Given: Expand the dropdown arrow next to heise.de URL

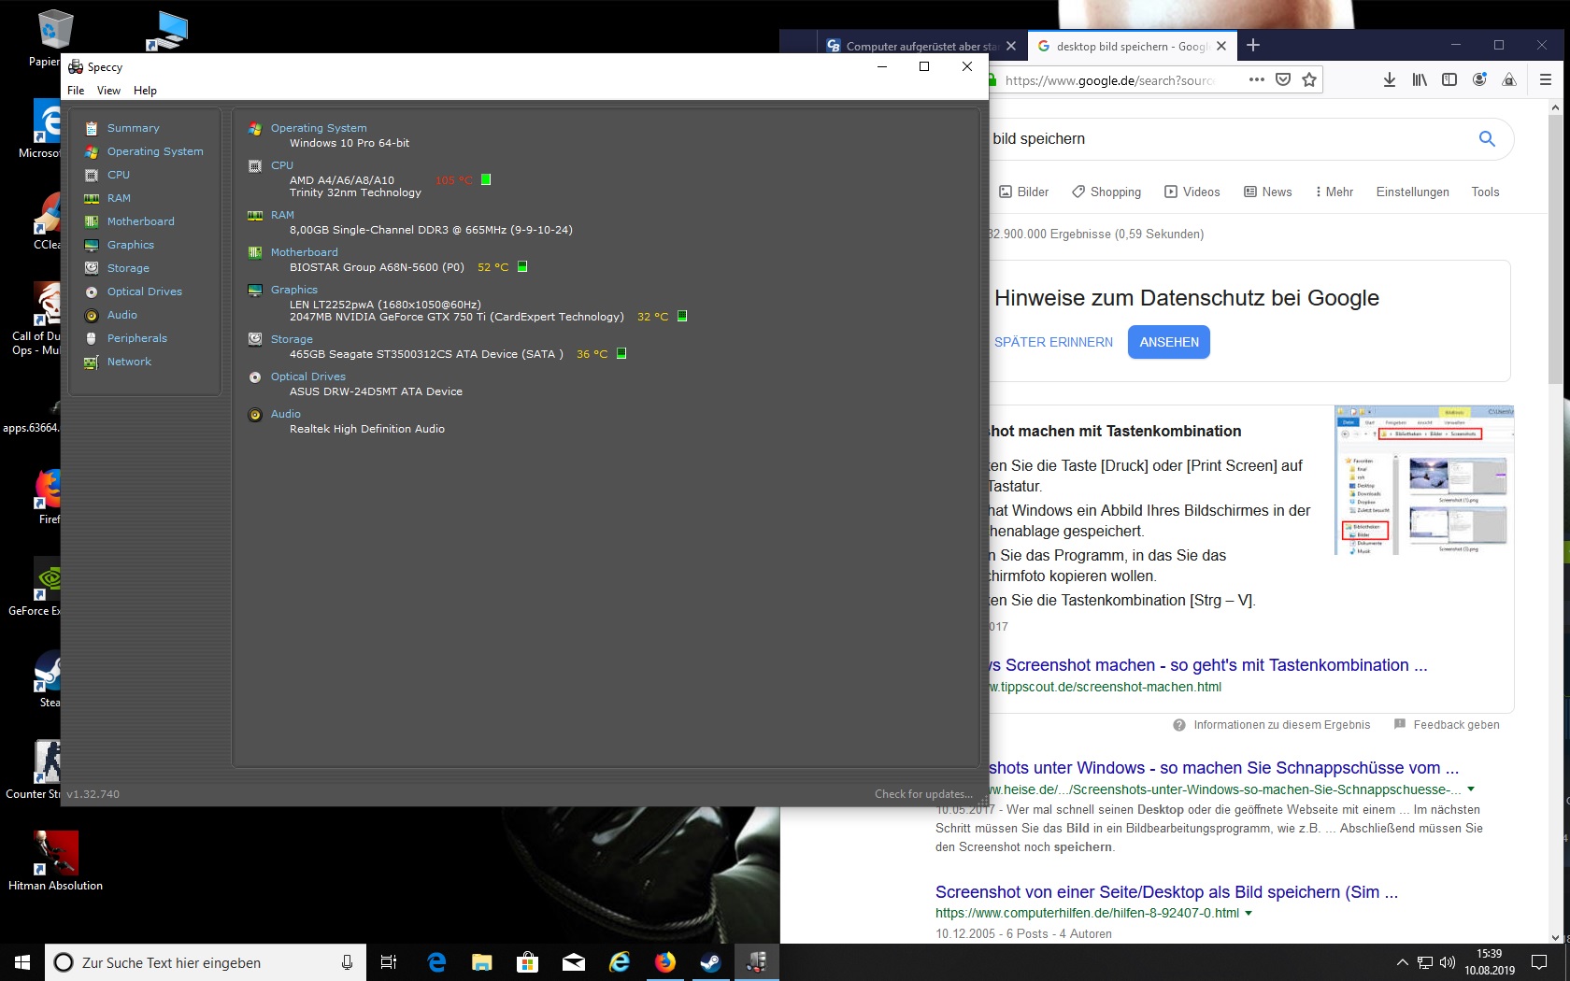Looking at the screenshot, I should click(x=1471, y=789).
